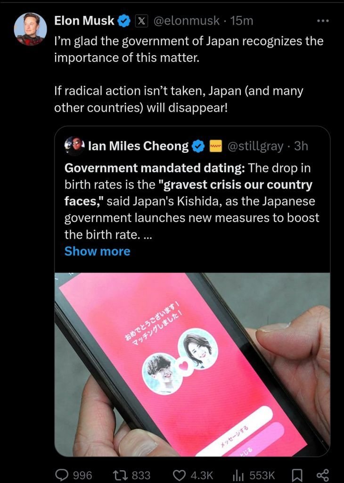Click Elon Musk's blue verified badge
Image resolution: width=344 pixels, height=483 pixels.
coord(124,21)
